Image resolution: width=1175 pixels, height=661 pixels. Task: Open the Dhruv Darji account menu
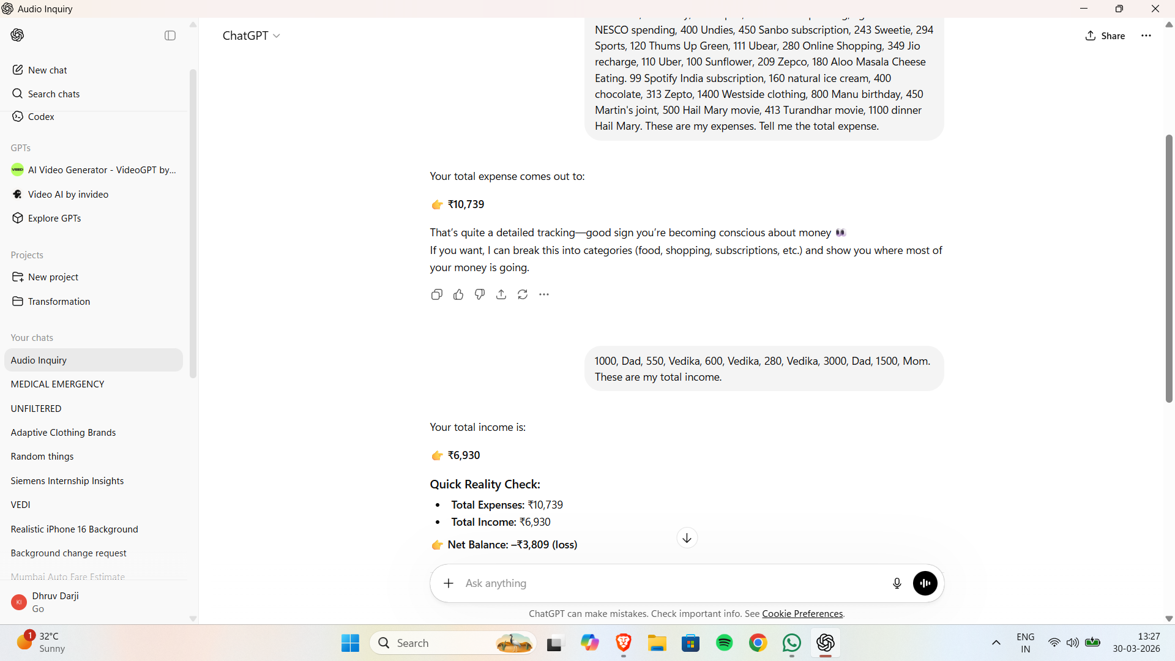coord(55,602)
